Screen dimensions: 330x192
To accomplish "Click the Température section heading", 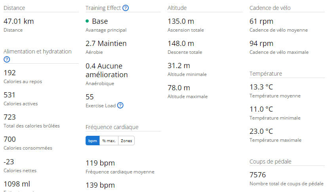I will [x=265, y=74].
